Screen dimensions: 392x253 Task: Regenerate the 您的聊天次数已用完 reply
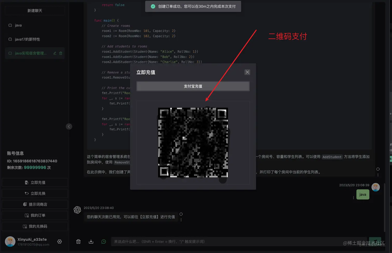(x=181, y=214)
